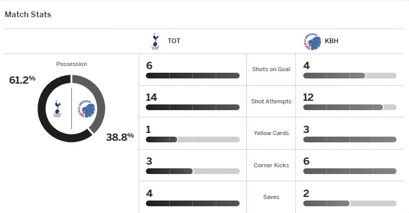Click Copenhagen's Saves bar
The height and width of the screenshot is (213, 409).
(350, 203)
